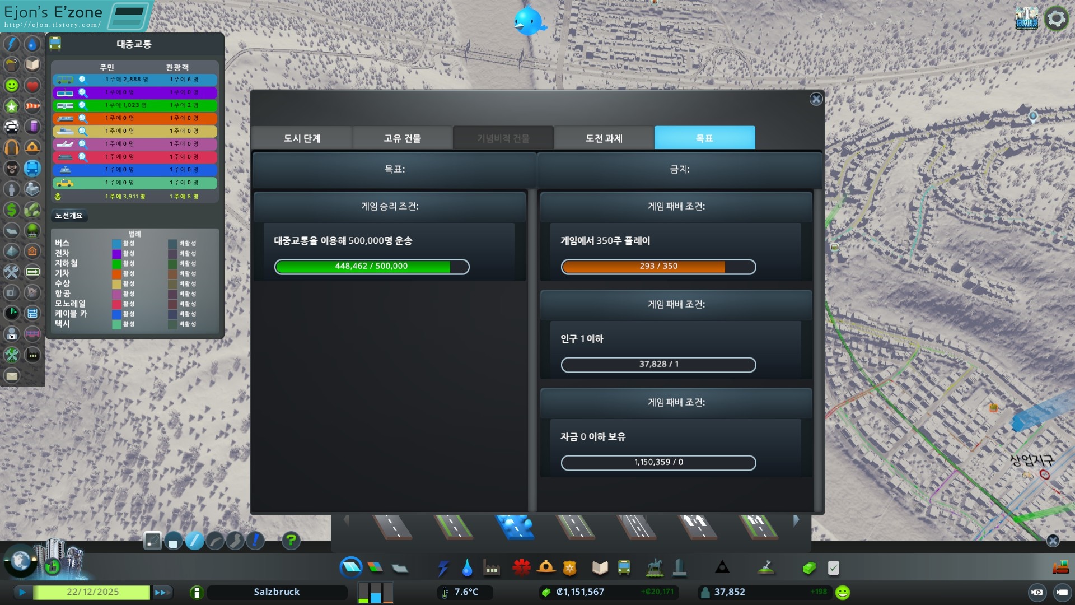Open the Water and Sewage build menu
Image resolution: width=1075 pixels, height=605 pixels.
point(467,568)
